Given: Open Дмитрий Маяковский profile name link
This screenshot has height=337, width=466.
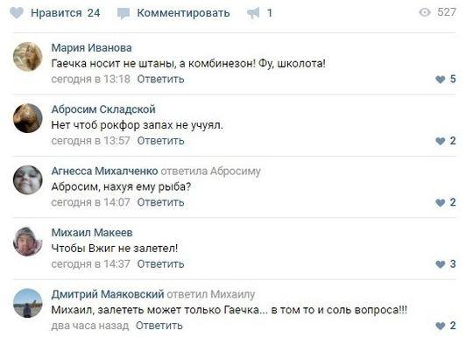Looking at the screenshot, I should pos(108,294).
